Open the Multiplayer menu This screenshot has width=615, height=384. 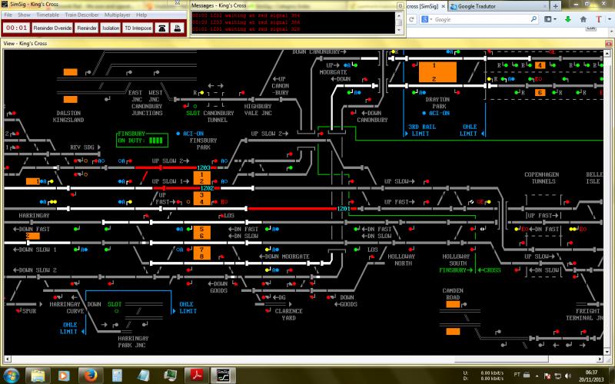click(118, 15)
